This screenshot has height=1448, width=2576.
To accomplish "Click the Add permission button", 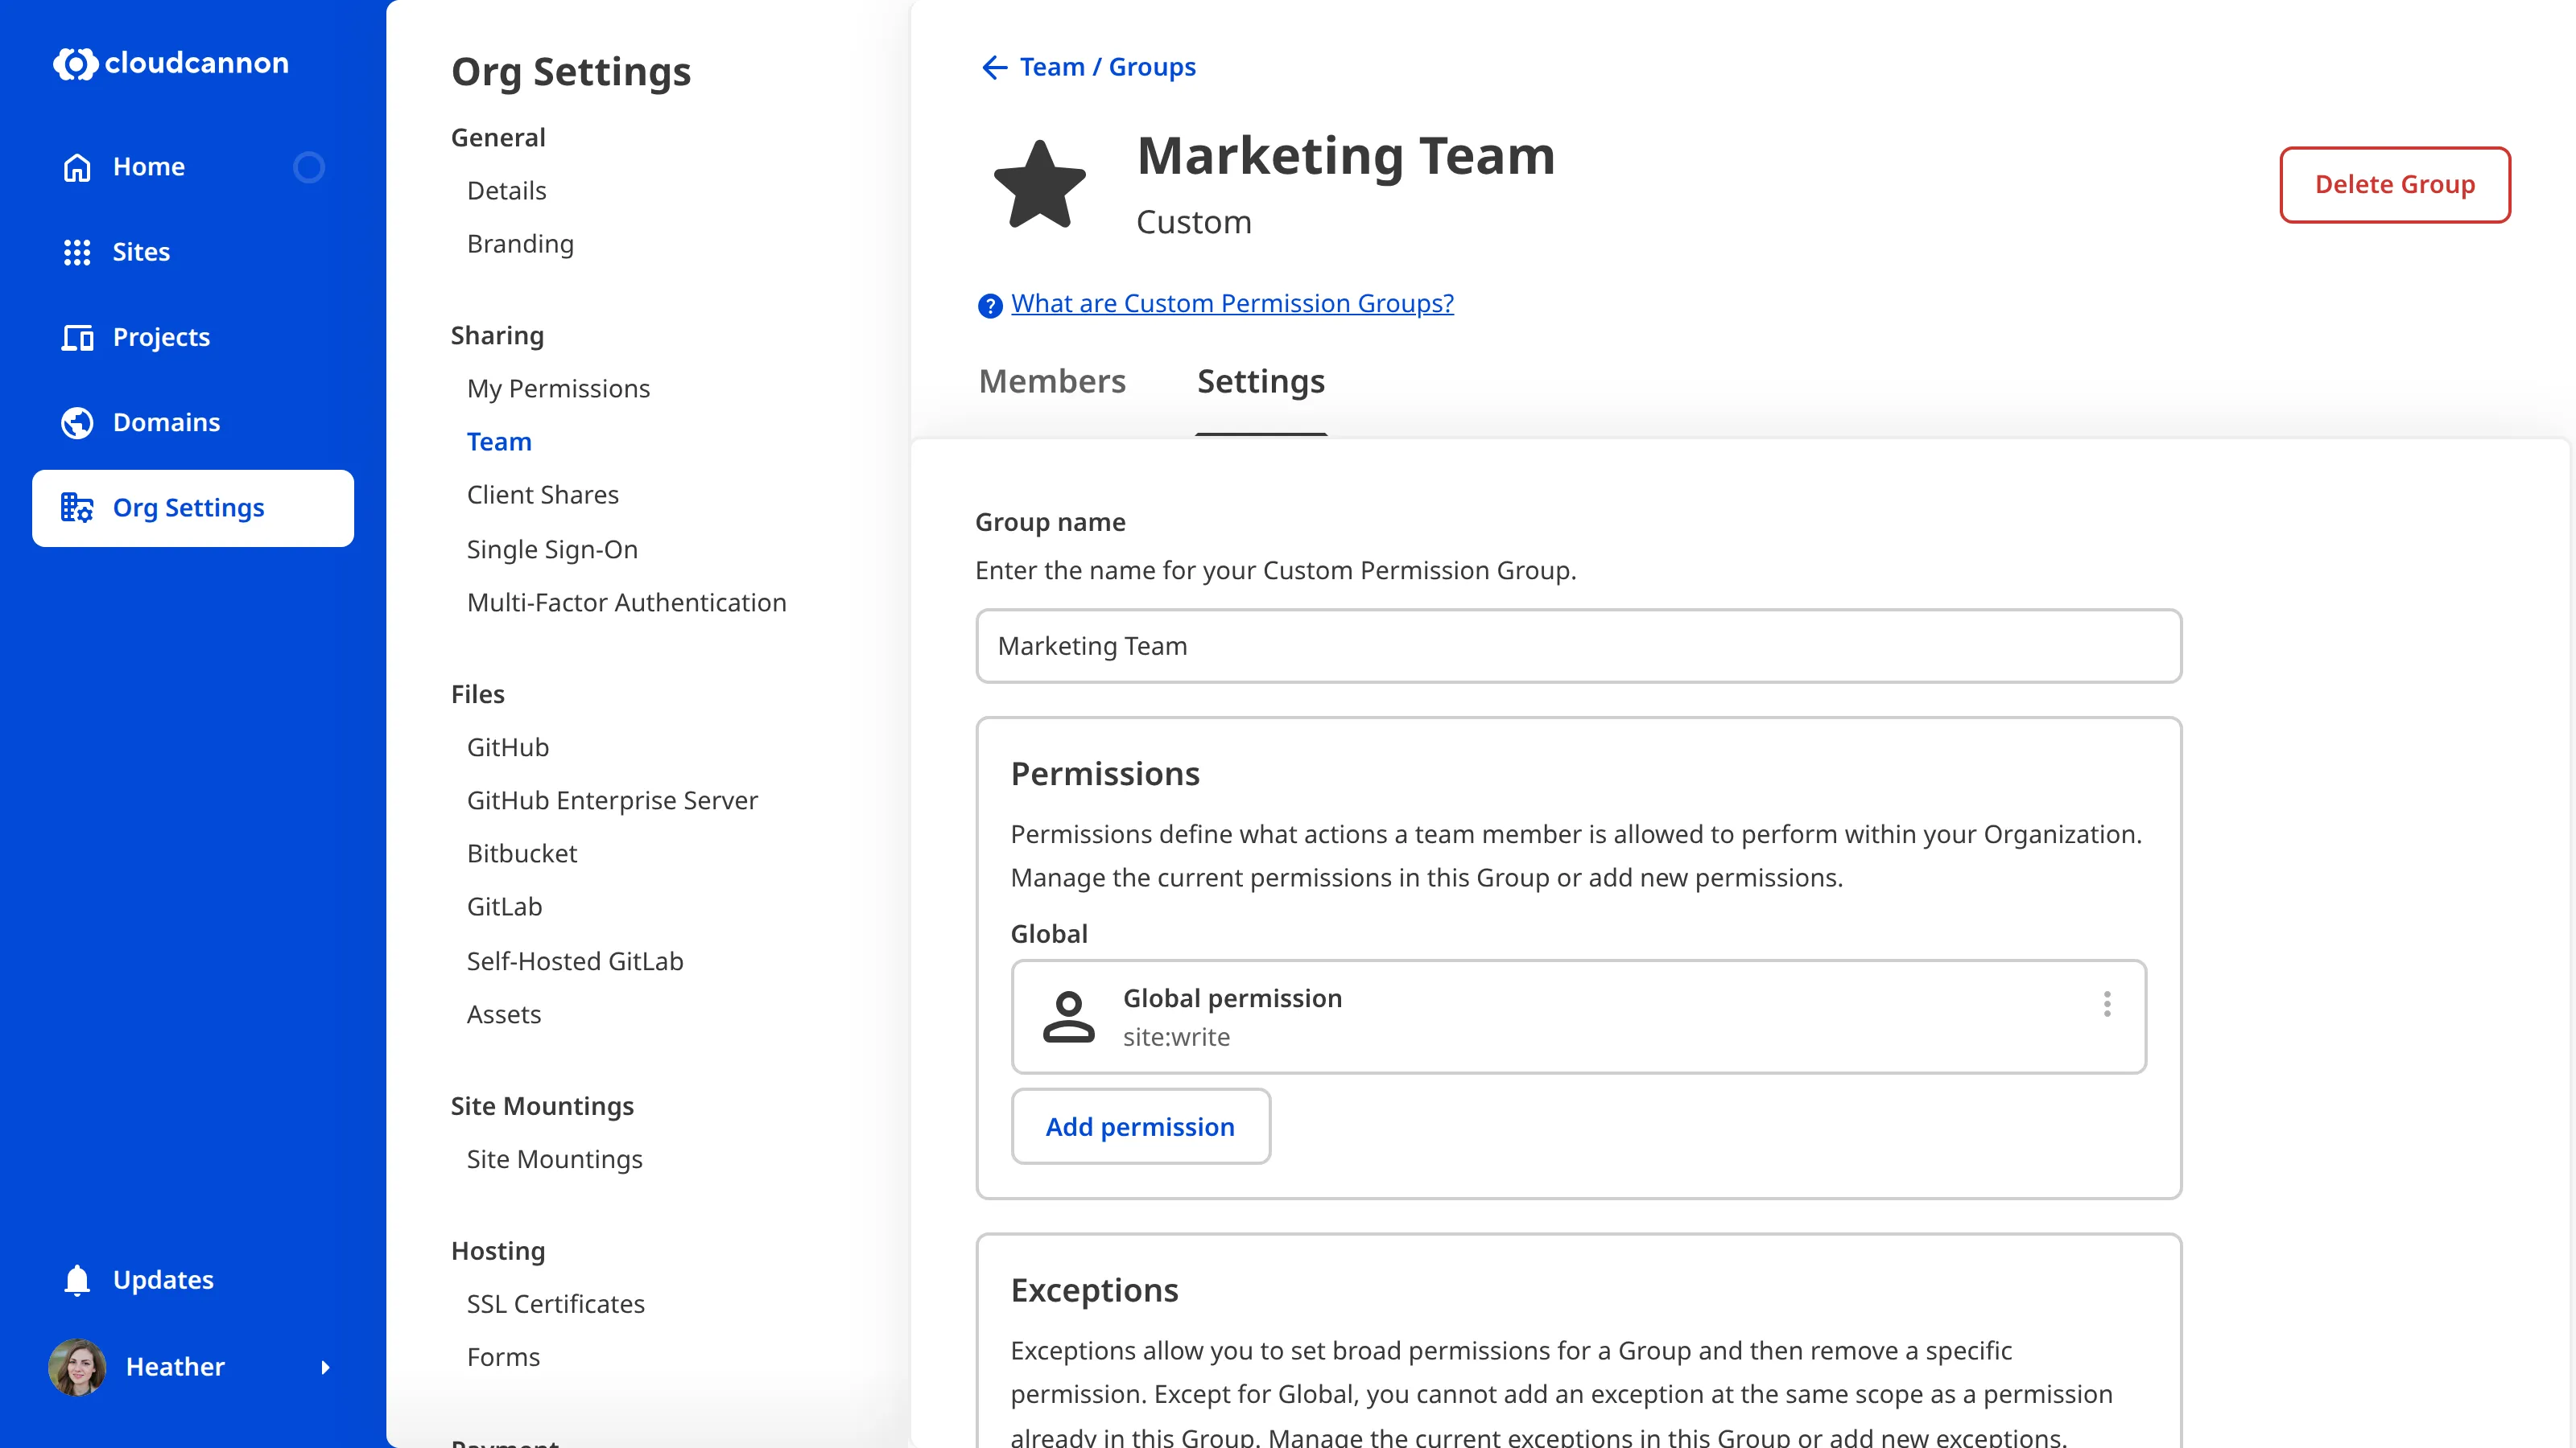I will (1141, 1126).
